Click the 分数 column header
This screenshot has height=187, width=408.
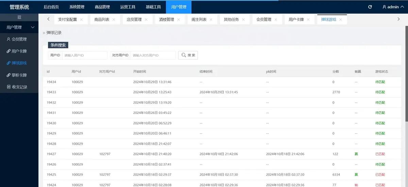tap(336, 72)
